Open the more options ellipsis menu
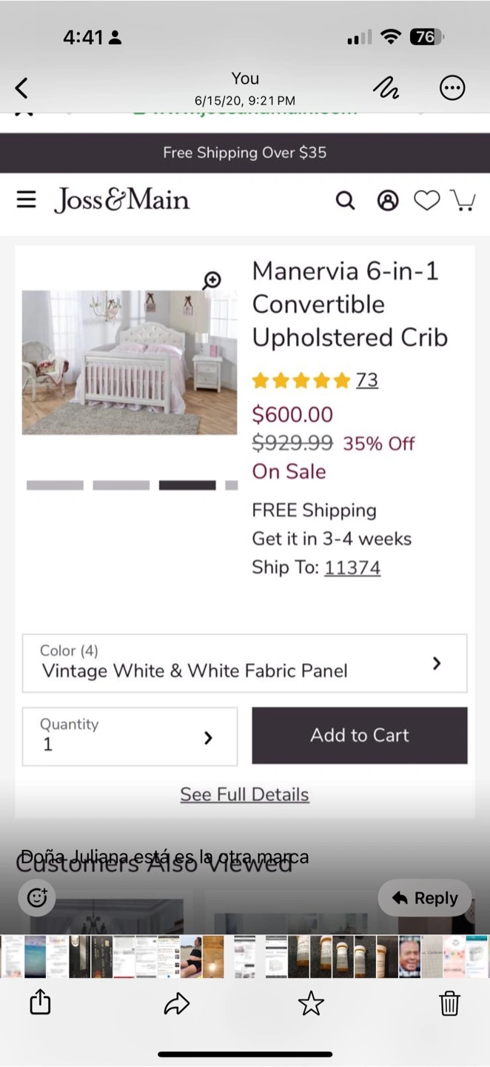This screenshot has height=1067, width=490. coord(452,88)
